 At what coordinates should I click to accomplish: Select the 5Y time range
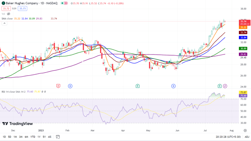pyautogui.click(x=44, y=137)
